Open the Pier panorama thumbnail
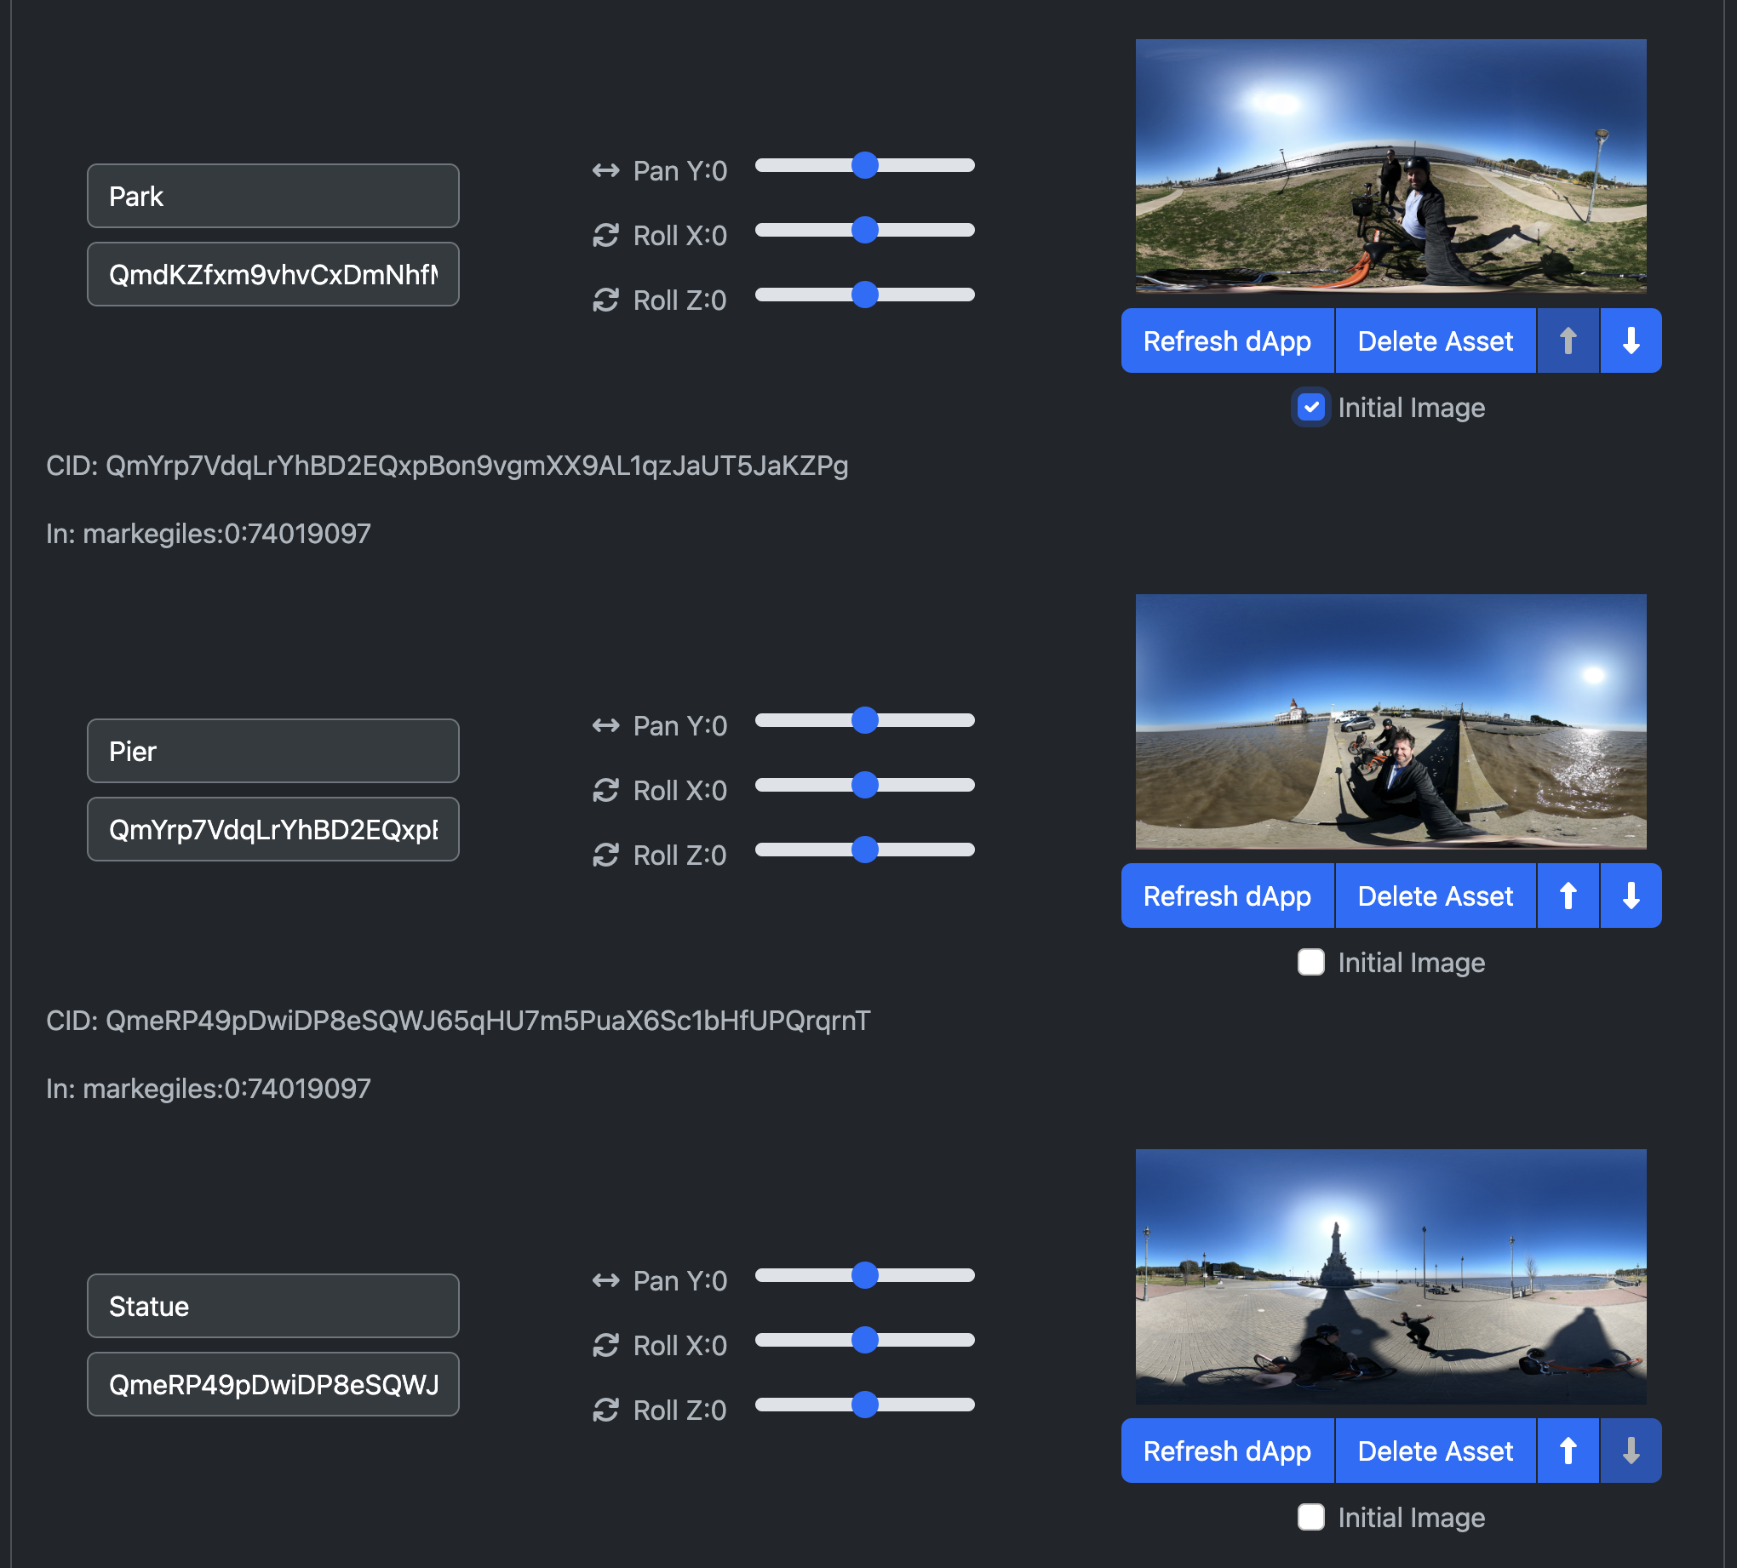 pyautogui.click(x=1390, y=721)
